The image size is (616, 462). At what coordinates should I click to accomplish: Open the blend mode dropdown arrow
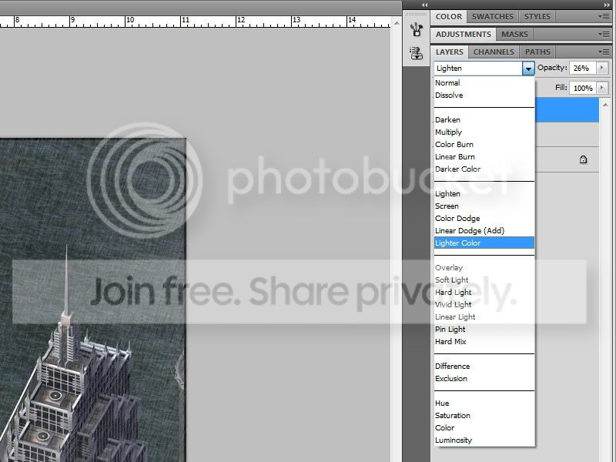pos(528,69)
